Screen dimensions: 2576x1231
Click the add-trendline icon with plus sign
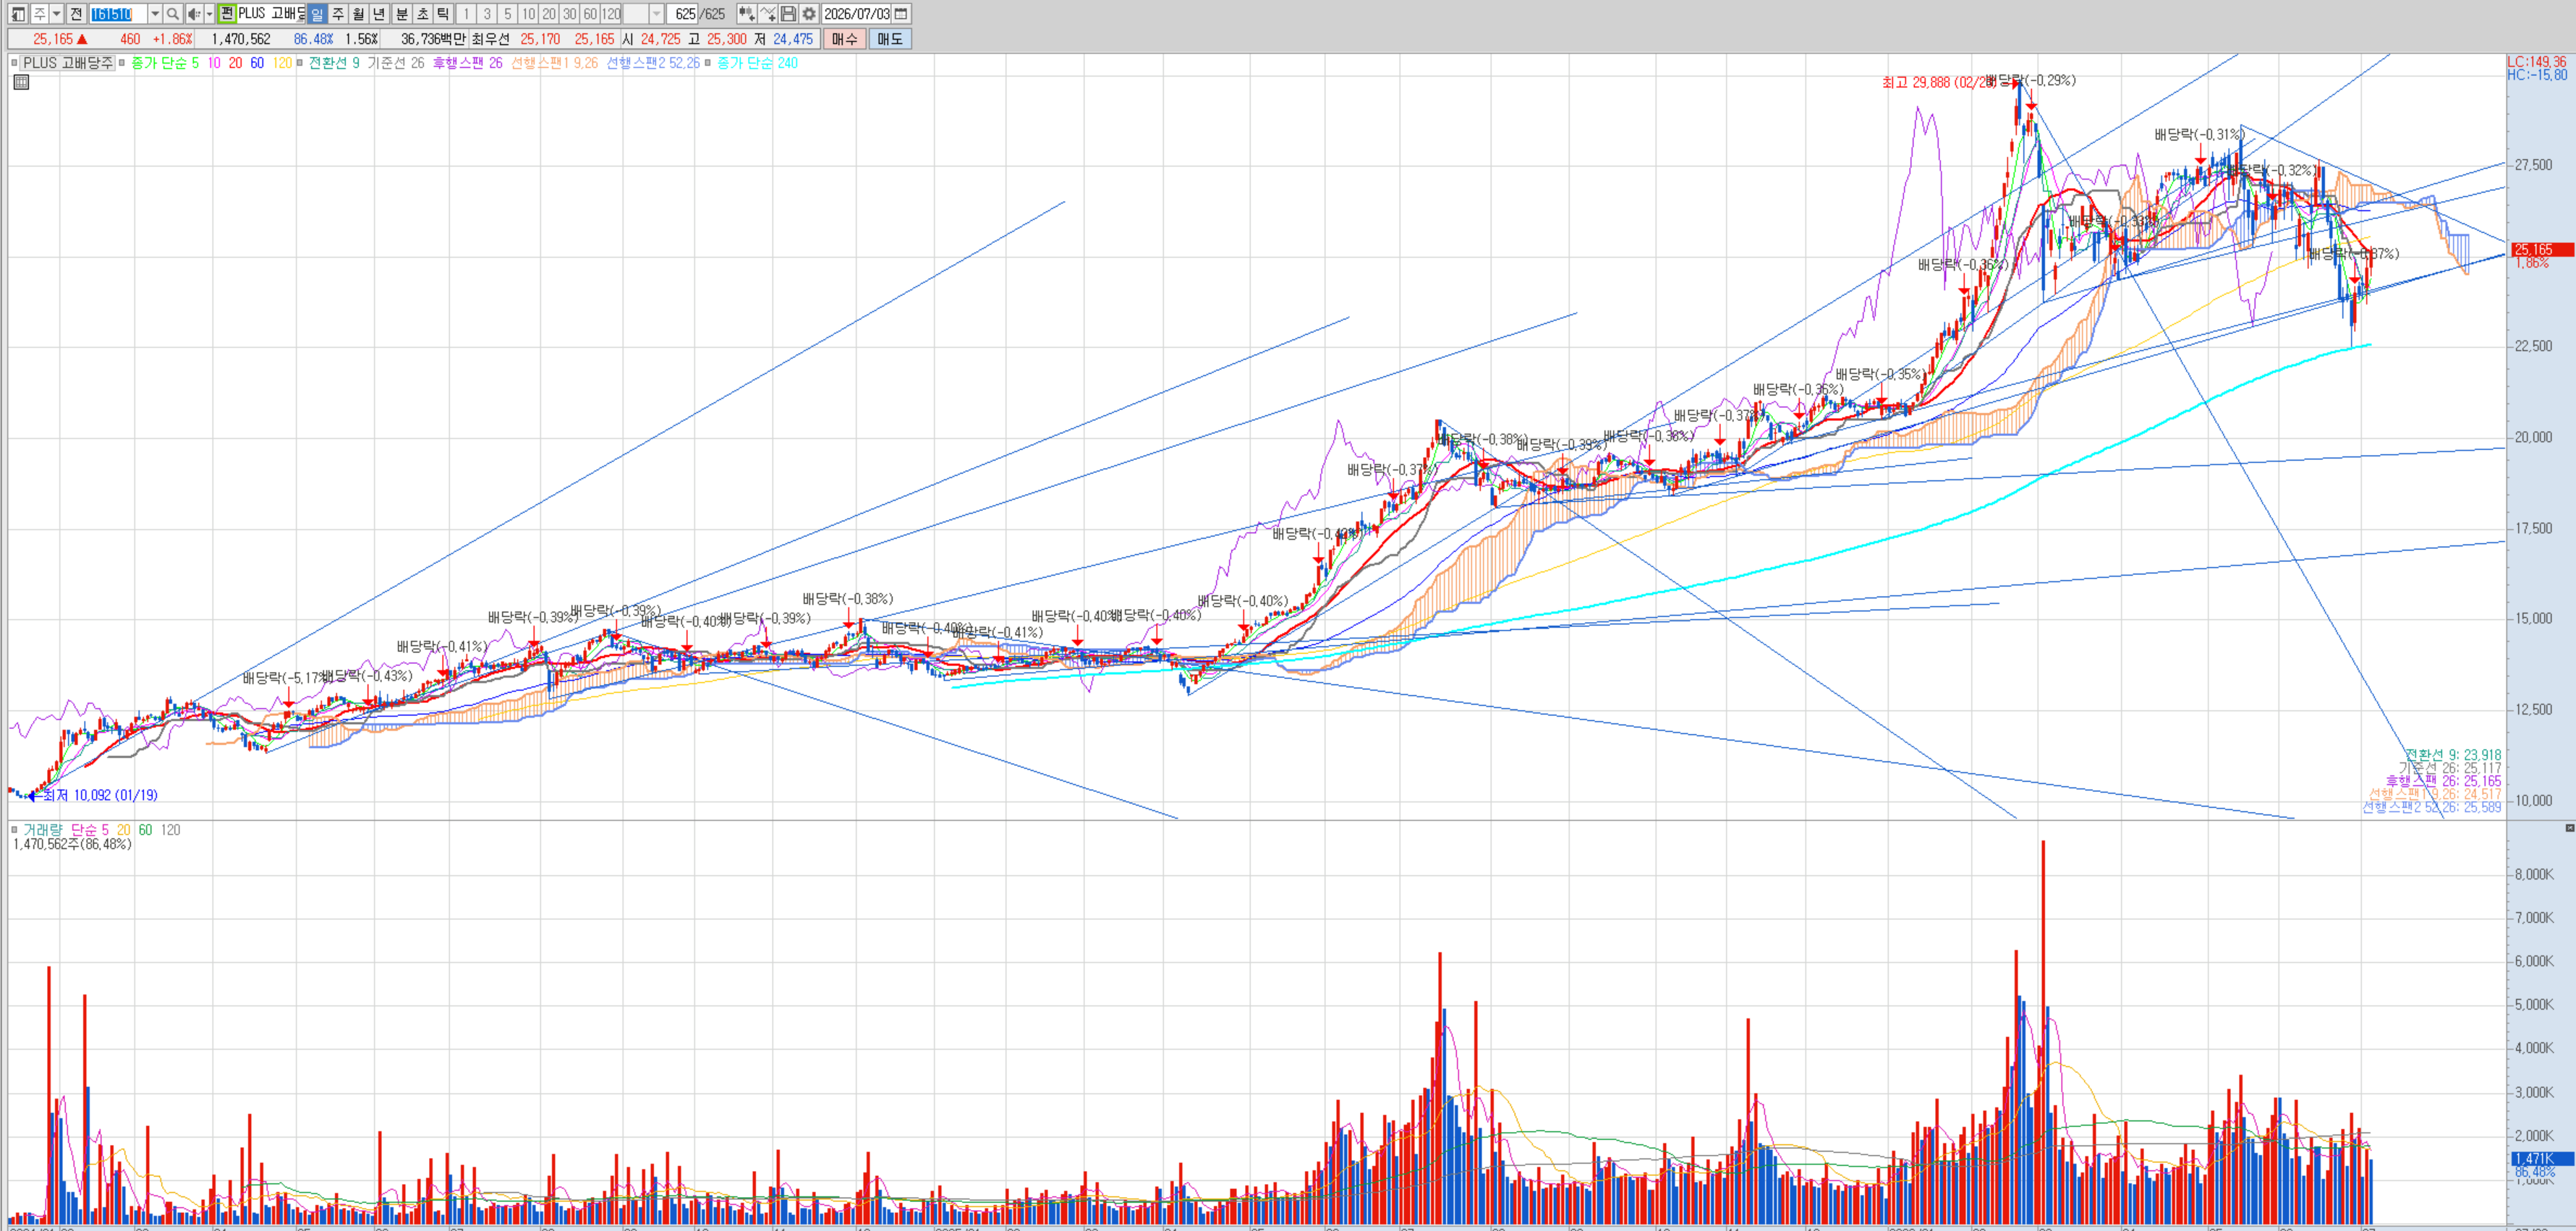pyautogui.click(x=768, y=14)
